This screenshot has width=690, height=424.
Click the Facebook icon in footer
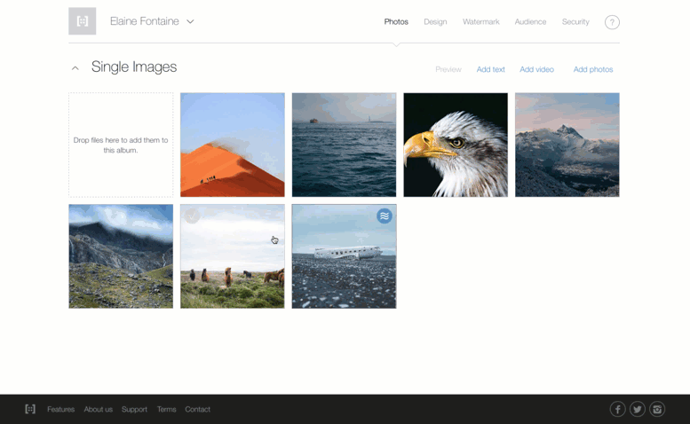click(618, 410)
